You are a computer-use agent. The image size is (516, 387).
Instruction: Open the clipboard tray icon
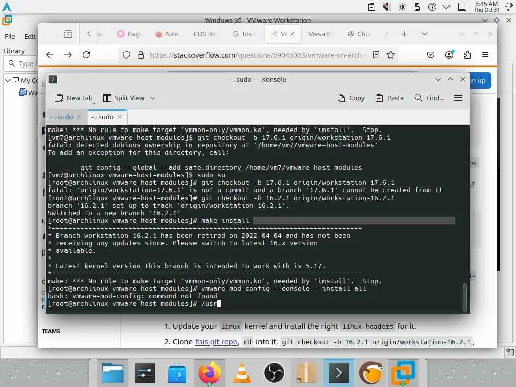point(372,7)
